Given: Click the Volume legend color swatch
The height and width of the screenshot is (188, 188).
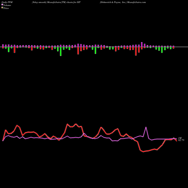Looking at the screenshot, I should pyautogui.click(x=2, y=5).
